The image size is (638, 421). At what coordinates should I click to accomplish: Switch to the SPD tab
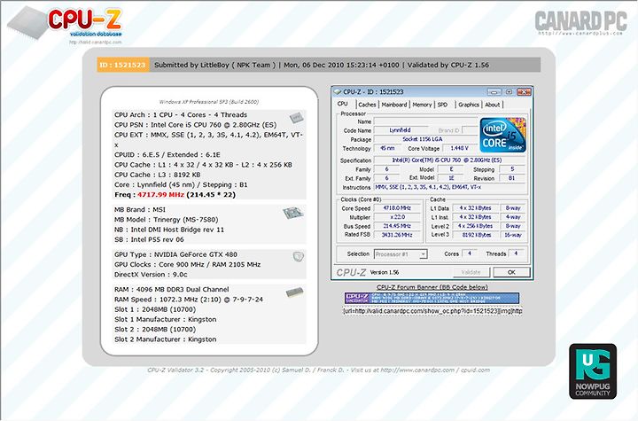pos(443,105)
